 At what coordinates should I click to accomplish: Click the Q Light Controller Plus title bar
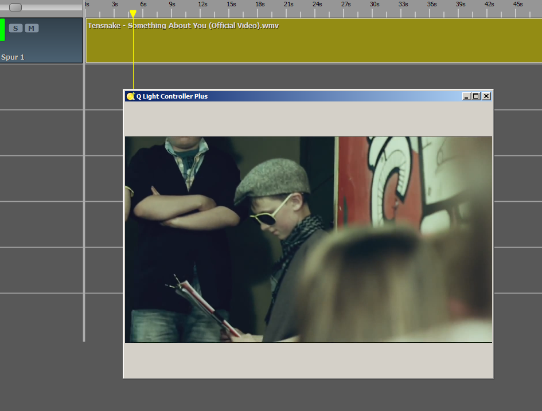[309, 96]
